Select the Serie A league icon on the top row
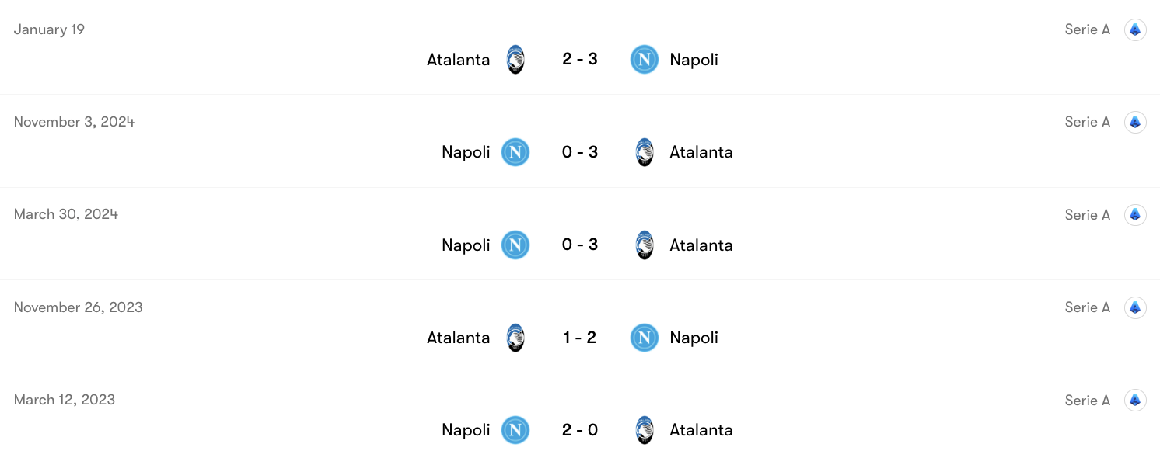The width and height of the screenshot is (1160, 458). click(1135, 29)
